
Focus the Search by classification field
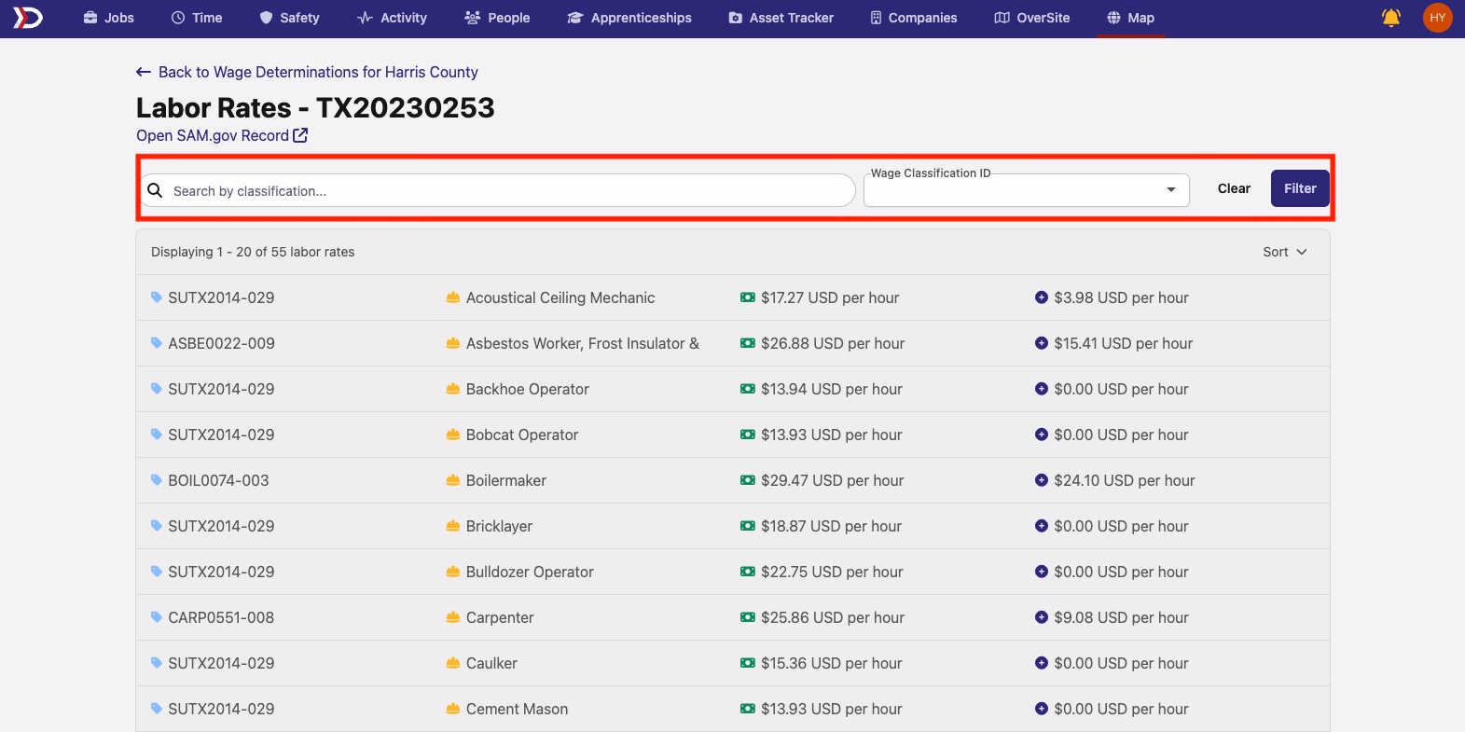498,190
